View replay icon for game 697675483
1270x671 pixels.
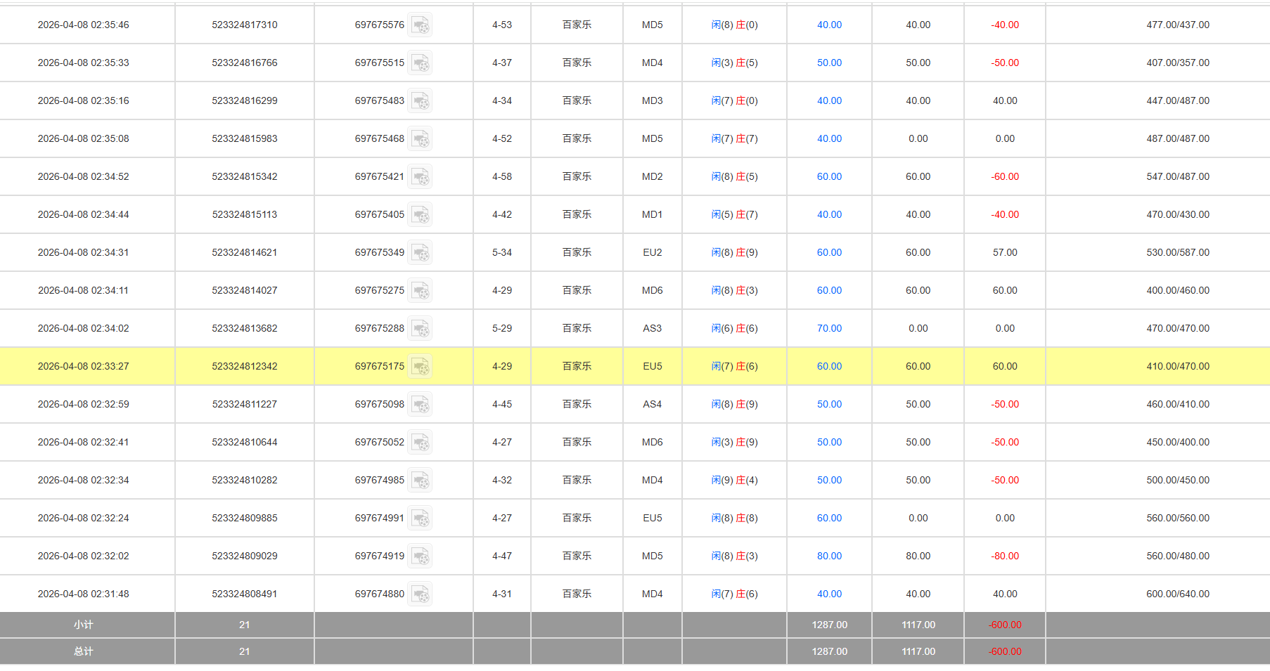(x=421, y=100)
